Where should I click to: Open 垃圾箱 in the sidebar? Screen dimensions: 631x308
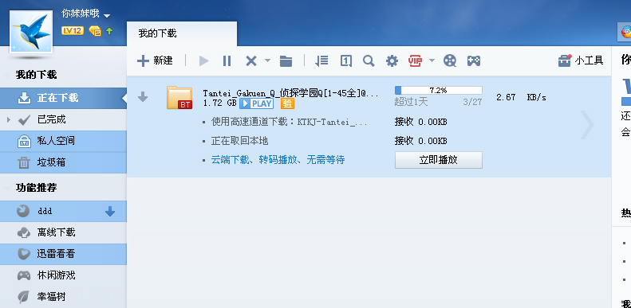(63, 162)
